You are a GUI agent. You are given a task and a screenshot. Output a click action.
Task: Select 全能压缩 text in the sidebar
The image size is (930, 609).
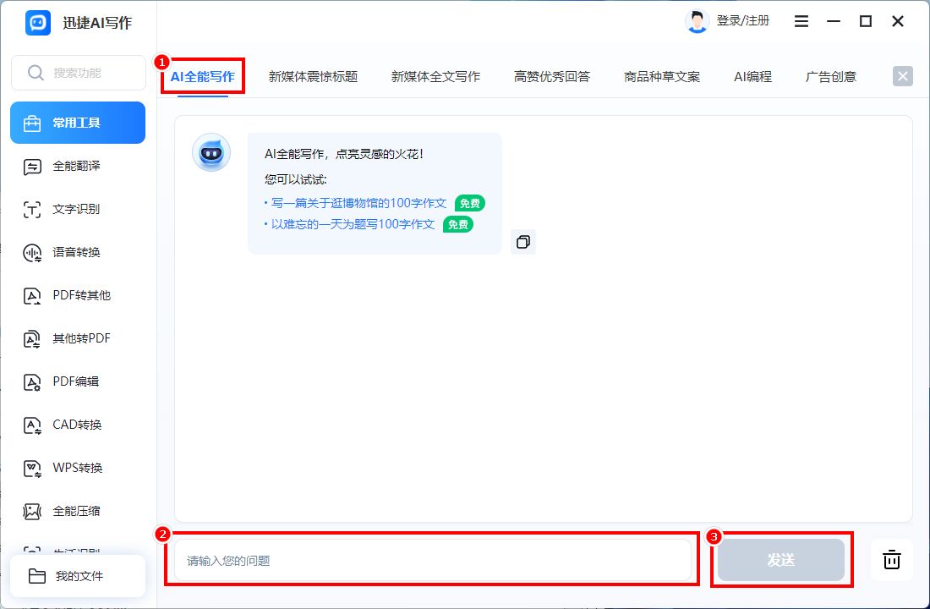click(76, 511)
